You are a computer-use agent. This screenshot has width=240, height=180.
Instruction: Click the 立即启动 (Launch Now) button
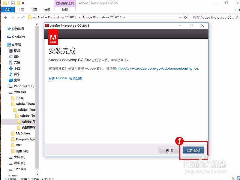(x=193, y=149)
